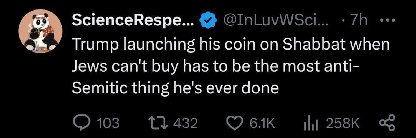The width and height of the screenshot is (416, 138).
Task: Click the 258K views count
Action: tap(343, 123)
